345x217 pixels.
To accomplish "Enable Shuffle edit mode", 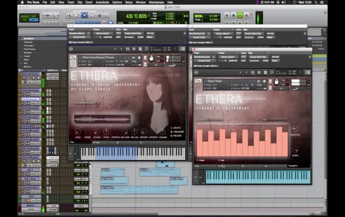I will point(25,16).
